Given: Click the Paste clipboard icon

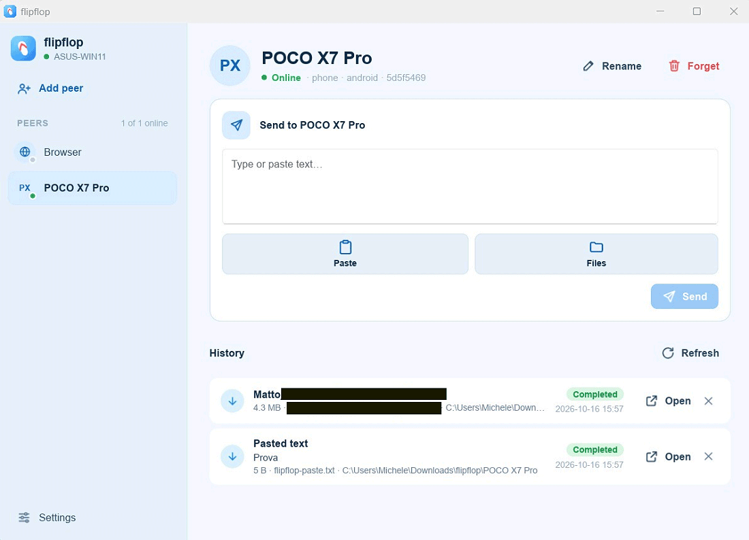Looking at the screenshot, I should [x=345, y=247].
